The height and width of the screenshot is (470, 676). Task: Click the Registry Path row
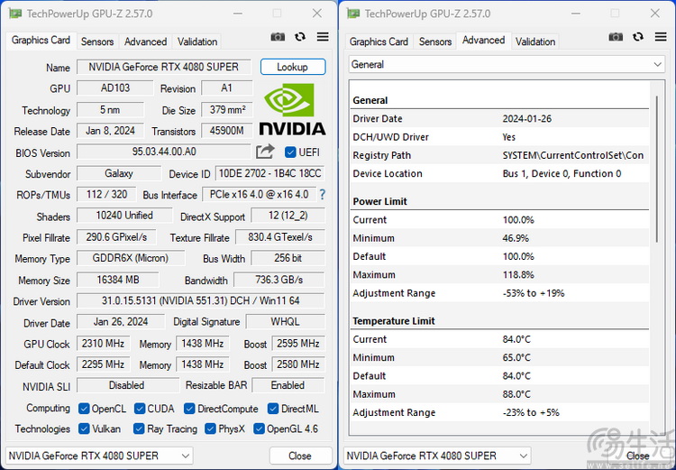tap(499, 155)
